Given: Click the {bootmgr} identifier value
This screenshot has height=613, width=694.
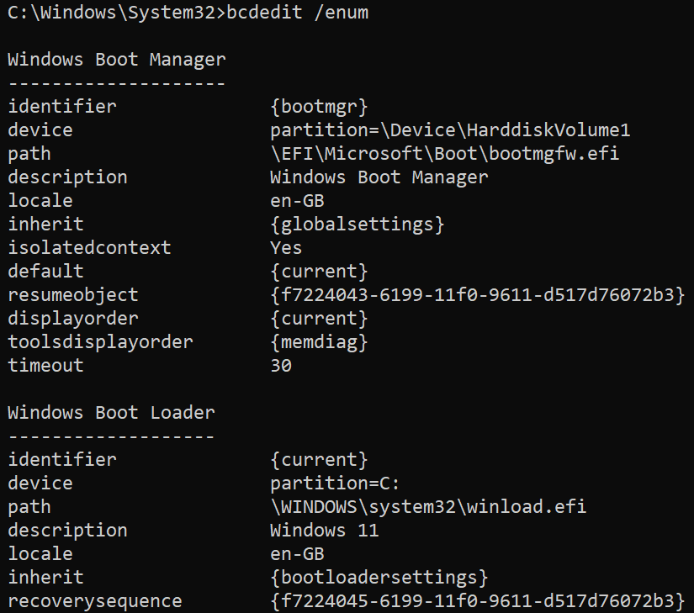Looking at the screenshot, I should [x=319, y=107].
